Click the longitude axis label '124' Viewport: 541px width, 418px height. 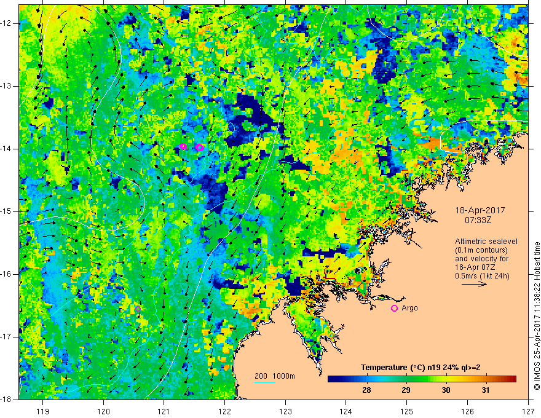(346, 411)
